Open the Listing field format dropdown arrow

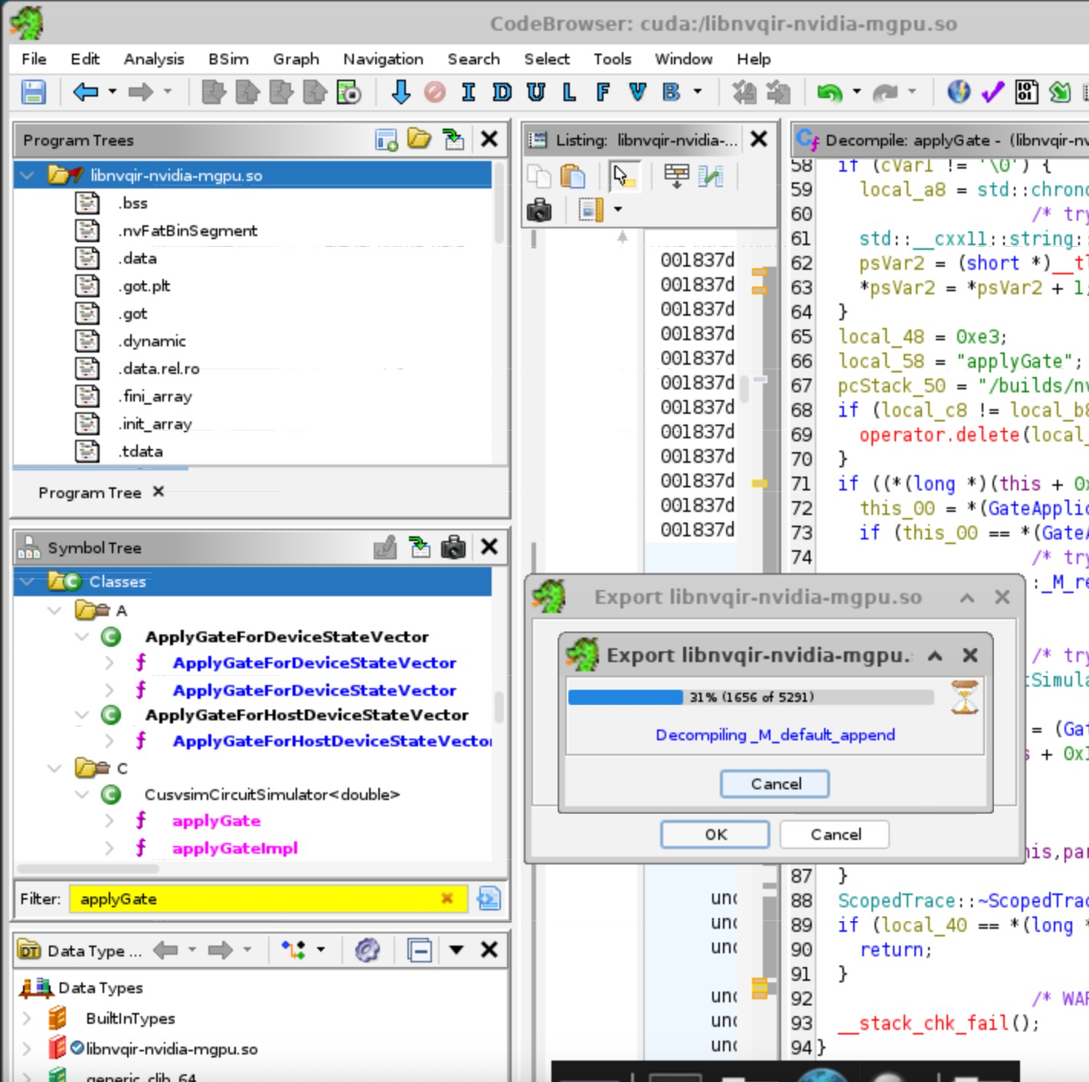[x=617, y=209]
